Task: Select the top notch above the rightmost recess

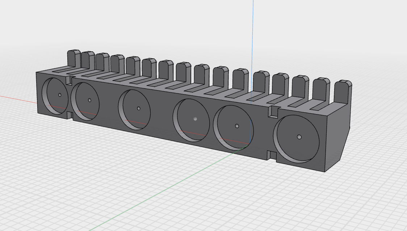Action: point(272,112)
